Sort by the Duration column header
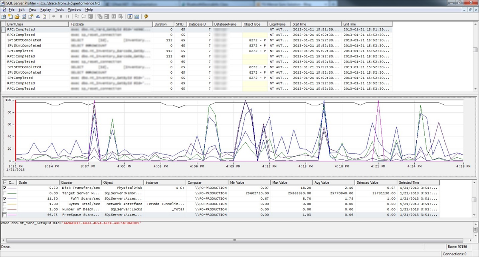The width and height of the screenshot is (479, 257). pos(163,24)
